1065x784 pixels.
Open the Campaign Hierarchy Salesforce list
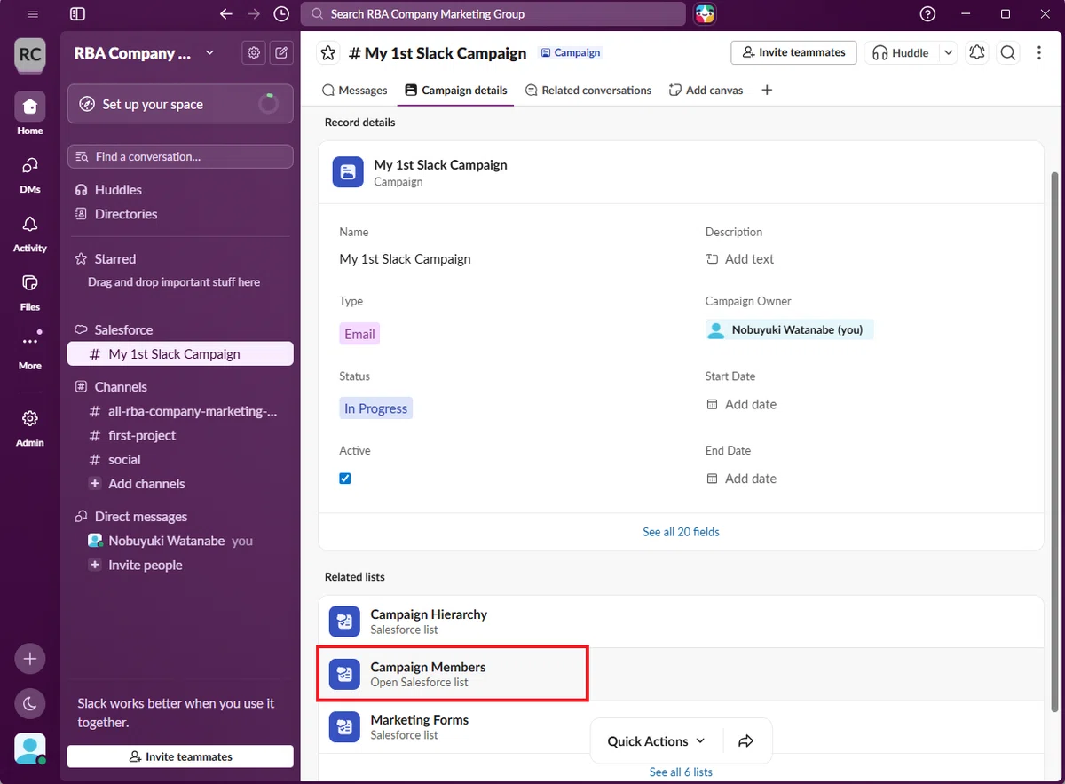click(x=681, y=622)
